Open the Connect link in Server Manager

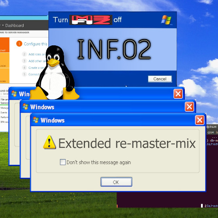[x=34, y=75]
